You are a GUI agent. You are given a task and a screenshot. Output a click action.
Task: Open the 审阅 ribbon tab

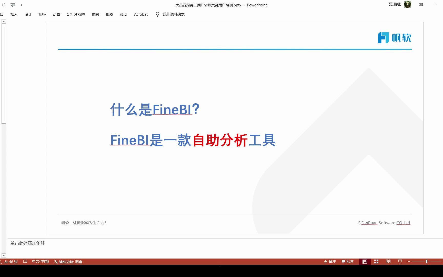click(95, 14)
